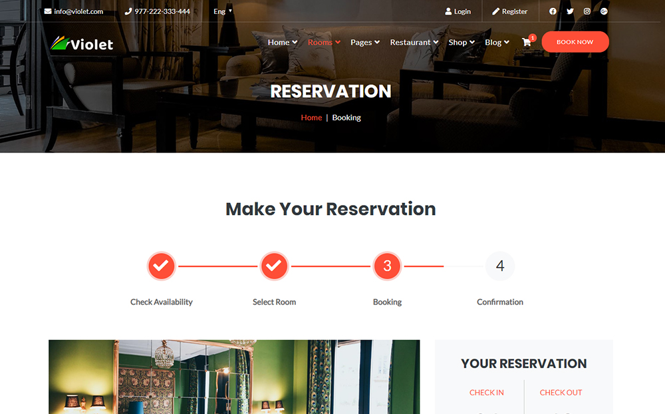
Task: Open the Instagram social icon
Action: (587, 11)
